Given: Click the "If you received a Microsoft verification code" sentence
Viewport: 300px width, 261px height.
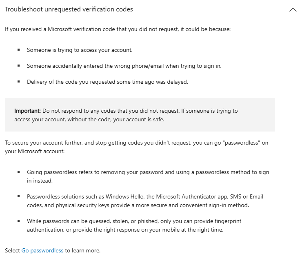Looking at the screenshot, I should point(118,29).
